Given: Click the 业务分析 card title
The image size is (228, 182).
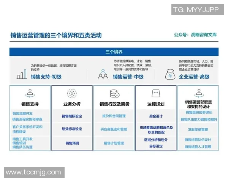Looking at the screenshot, I should [72, 104].
